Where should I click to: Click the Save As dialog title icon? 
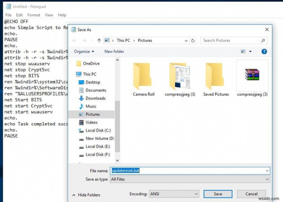pyautogui.click(x=74, y=29)
